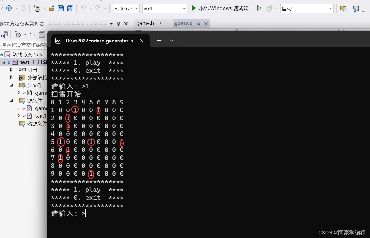Select the D:\vs2022code console tab

pos(99,41)
